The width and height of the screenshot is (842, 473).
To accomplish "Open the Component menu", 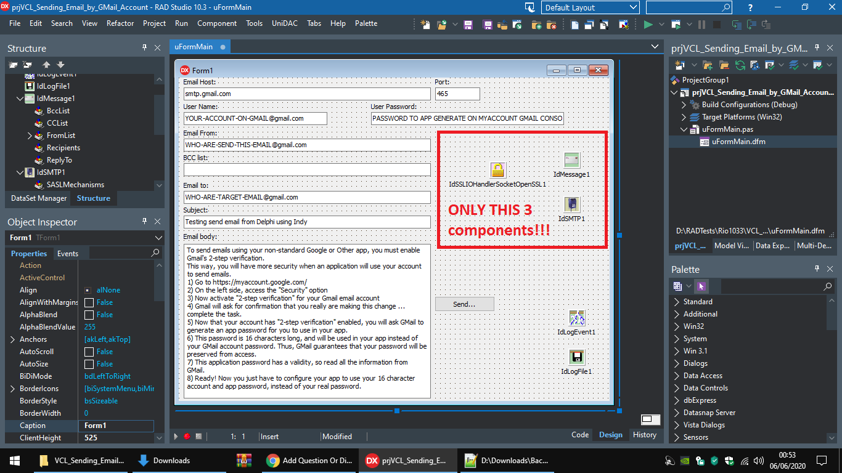I will coord(217,23).
